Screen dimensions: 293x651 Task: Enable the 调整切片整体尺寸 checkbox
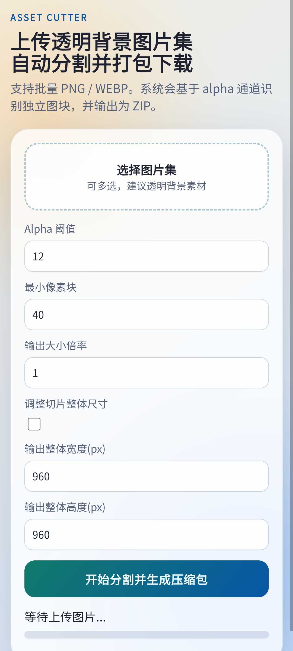(x=34, y=424)
